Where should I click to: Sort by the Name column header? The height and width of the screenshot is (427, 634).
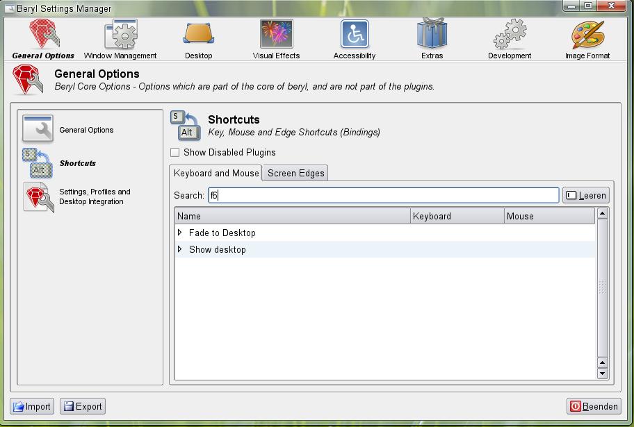tap(293, 216)
